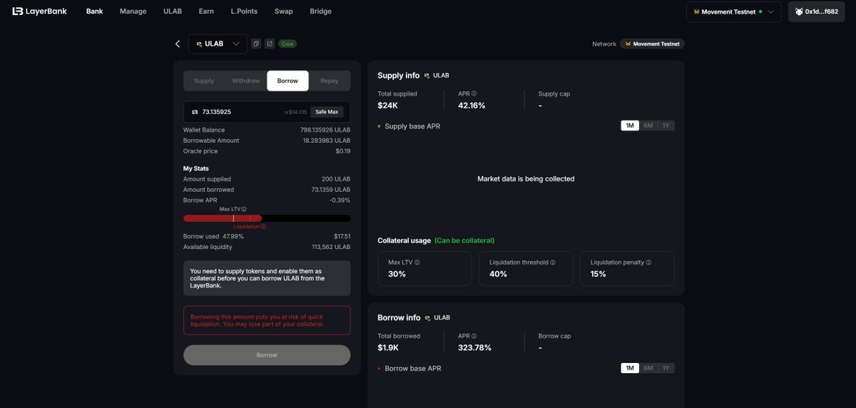Screen dimensions: 856x408
Task: Click the 798.135926 ULAB wallet balance value
Action: pos(325,130)
